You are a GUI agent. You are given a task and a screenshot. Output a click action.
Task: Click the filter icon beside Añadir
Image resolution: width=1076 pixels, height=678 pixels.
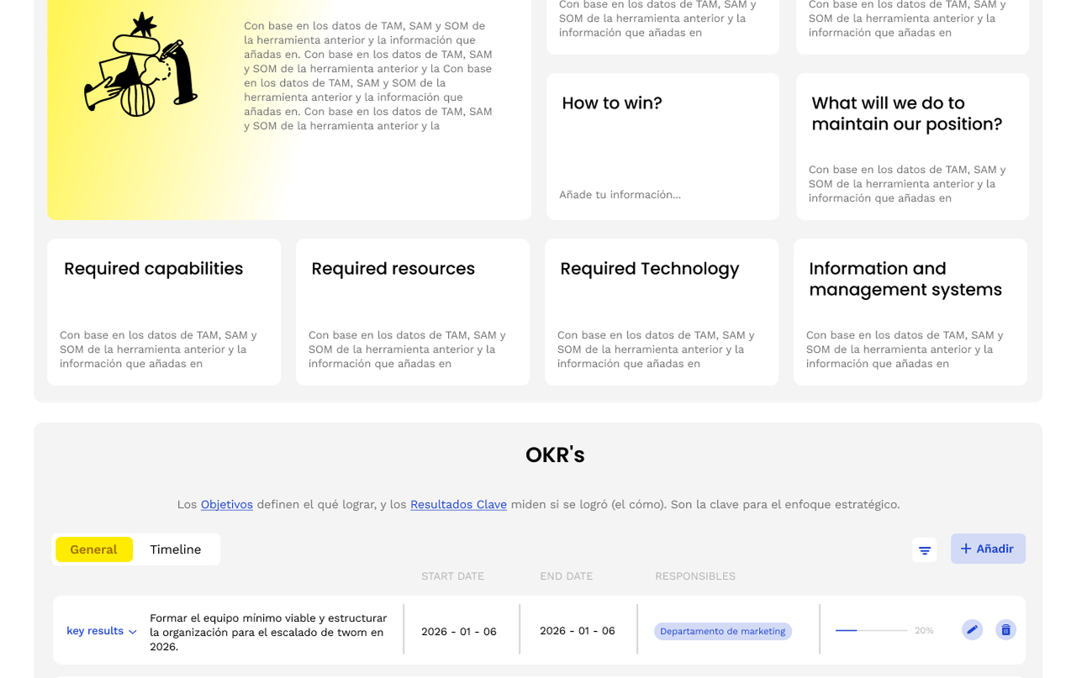tap(924, 550)
